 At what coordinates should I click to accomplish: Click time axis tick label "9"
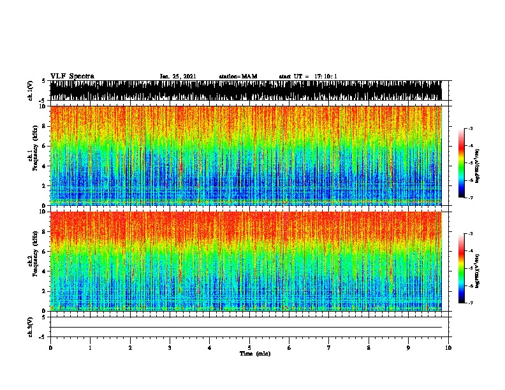(408, 348)
